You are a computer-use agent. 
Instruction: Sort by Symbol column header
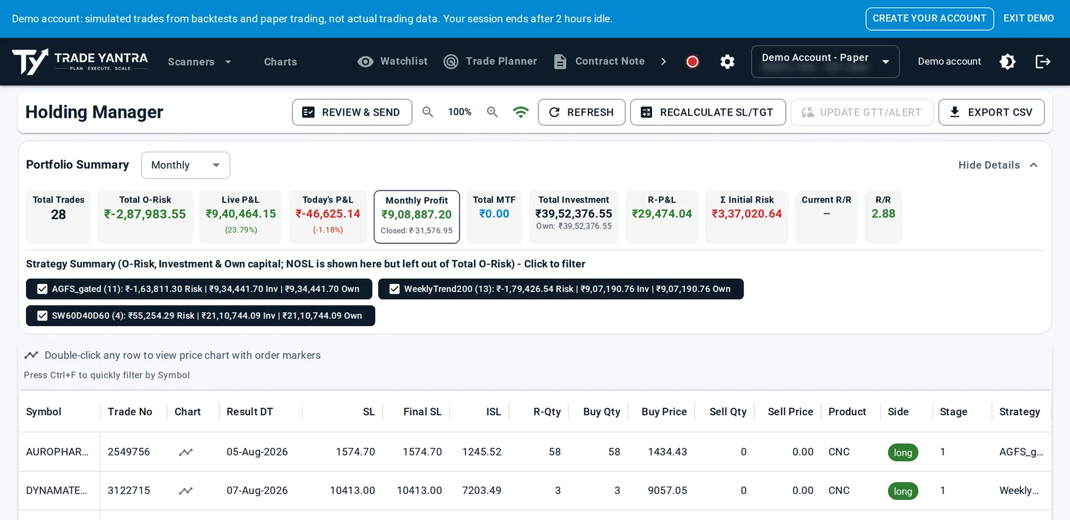click(x=43, y=412)
